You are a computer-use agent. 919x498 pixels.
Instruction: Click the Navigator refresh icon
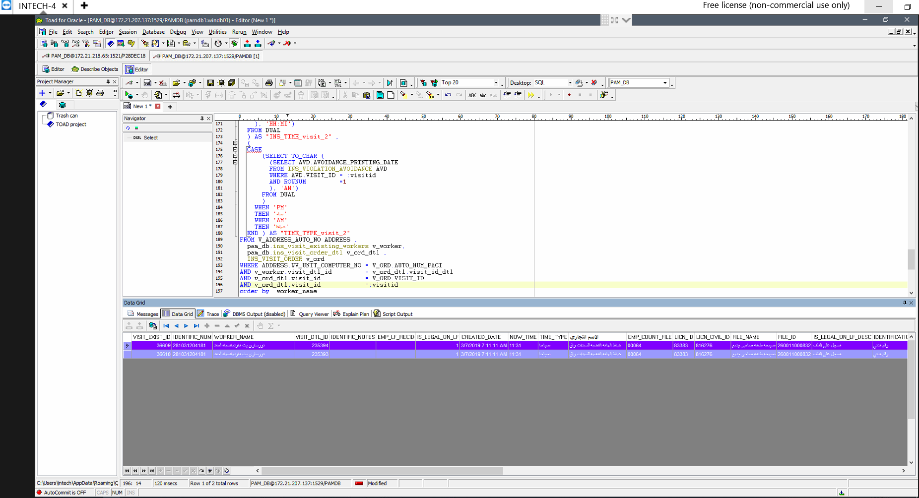click(x=128, y=128)
